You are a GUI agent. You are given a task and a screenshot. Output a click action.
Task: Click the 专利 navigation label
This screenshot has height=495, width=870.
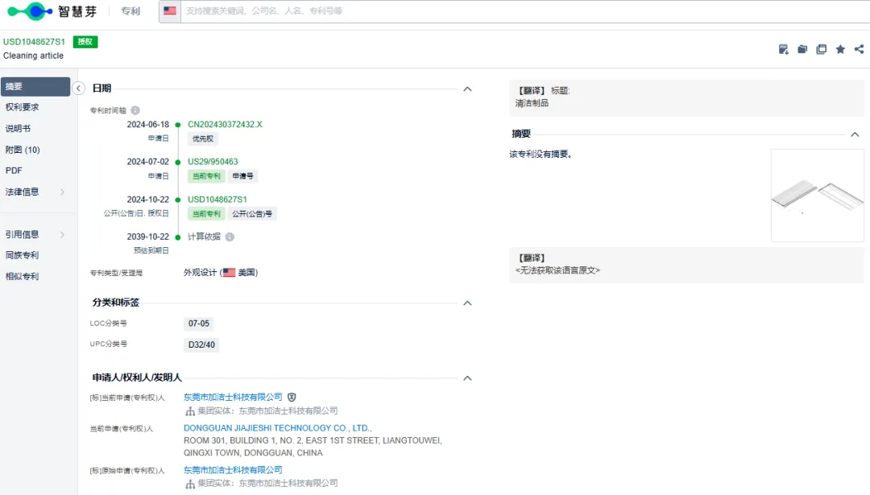tap(130, 11)
